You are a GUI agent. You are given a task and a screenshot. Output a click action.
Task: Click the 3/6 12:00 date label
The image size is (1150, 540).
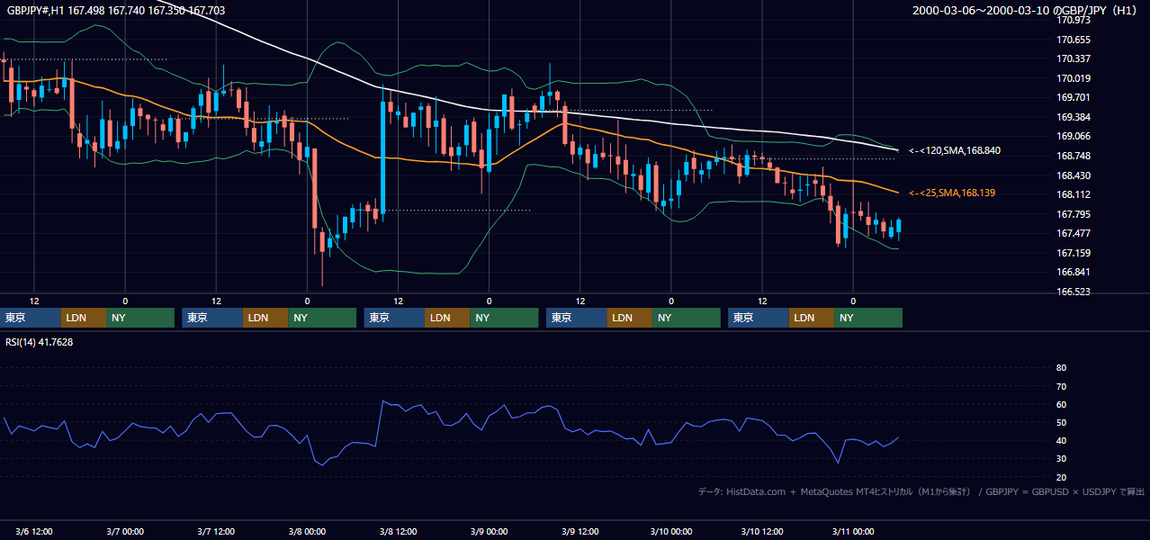pyautogui.click(x=34, y=532)
